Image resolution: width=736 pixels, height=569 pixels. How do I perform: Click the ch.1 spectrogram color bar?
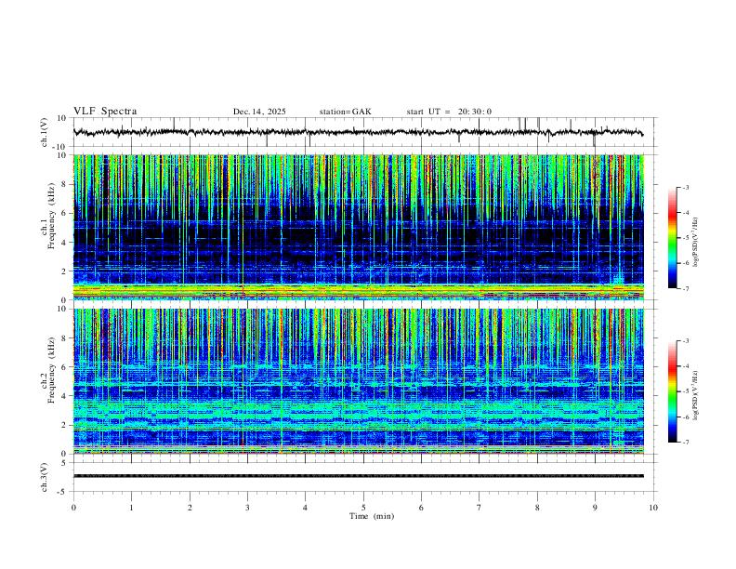[672, 238]
